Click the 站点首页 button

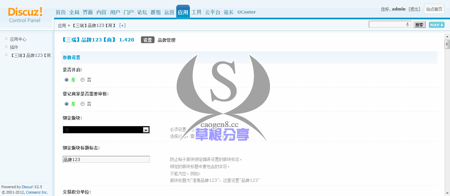tap(434, 9)
